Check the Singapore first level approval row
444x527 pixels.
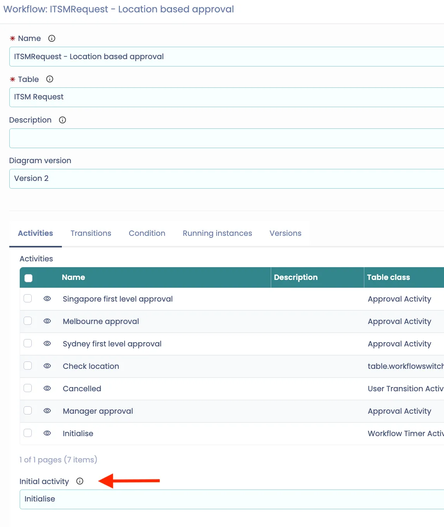point(28,298)
